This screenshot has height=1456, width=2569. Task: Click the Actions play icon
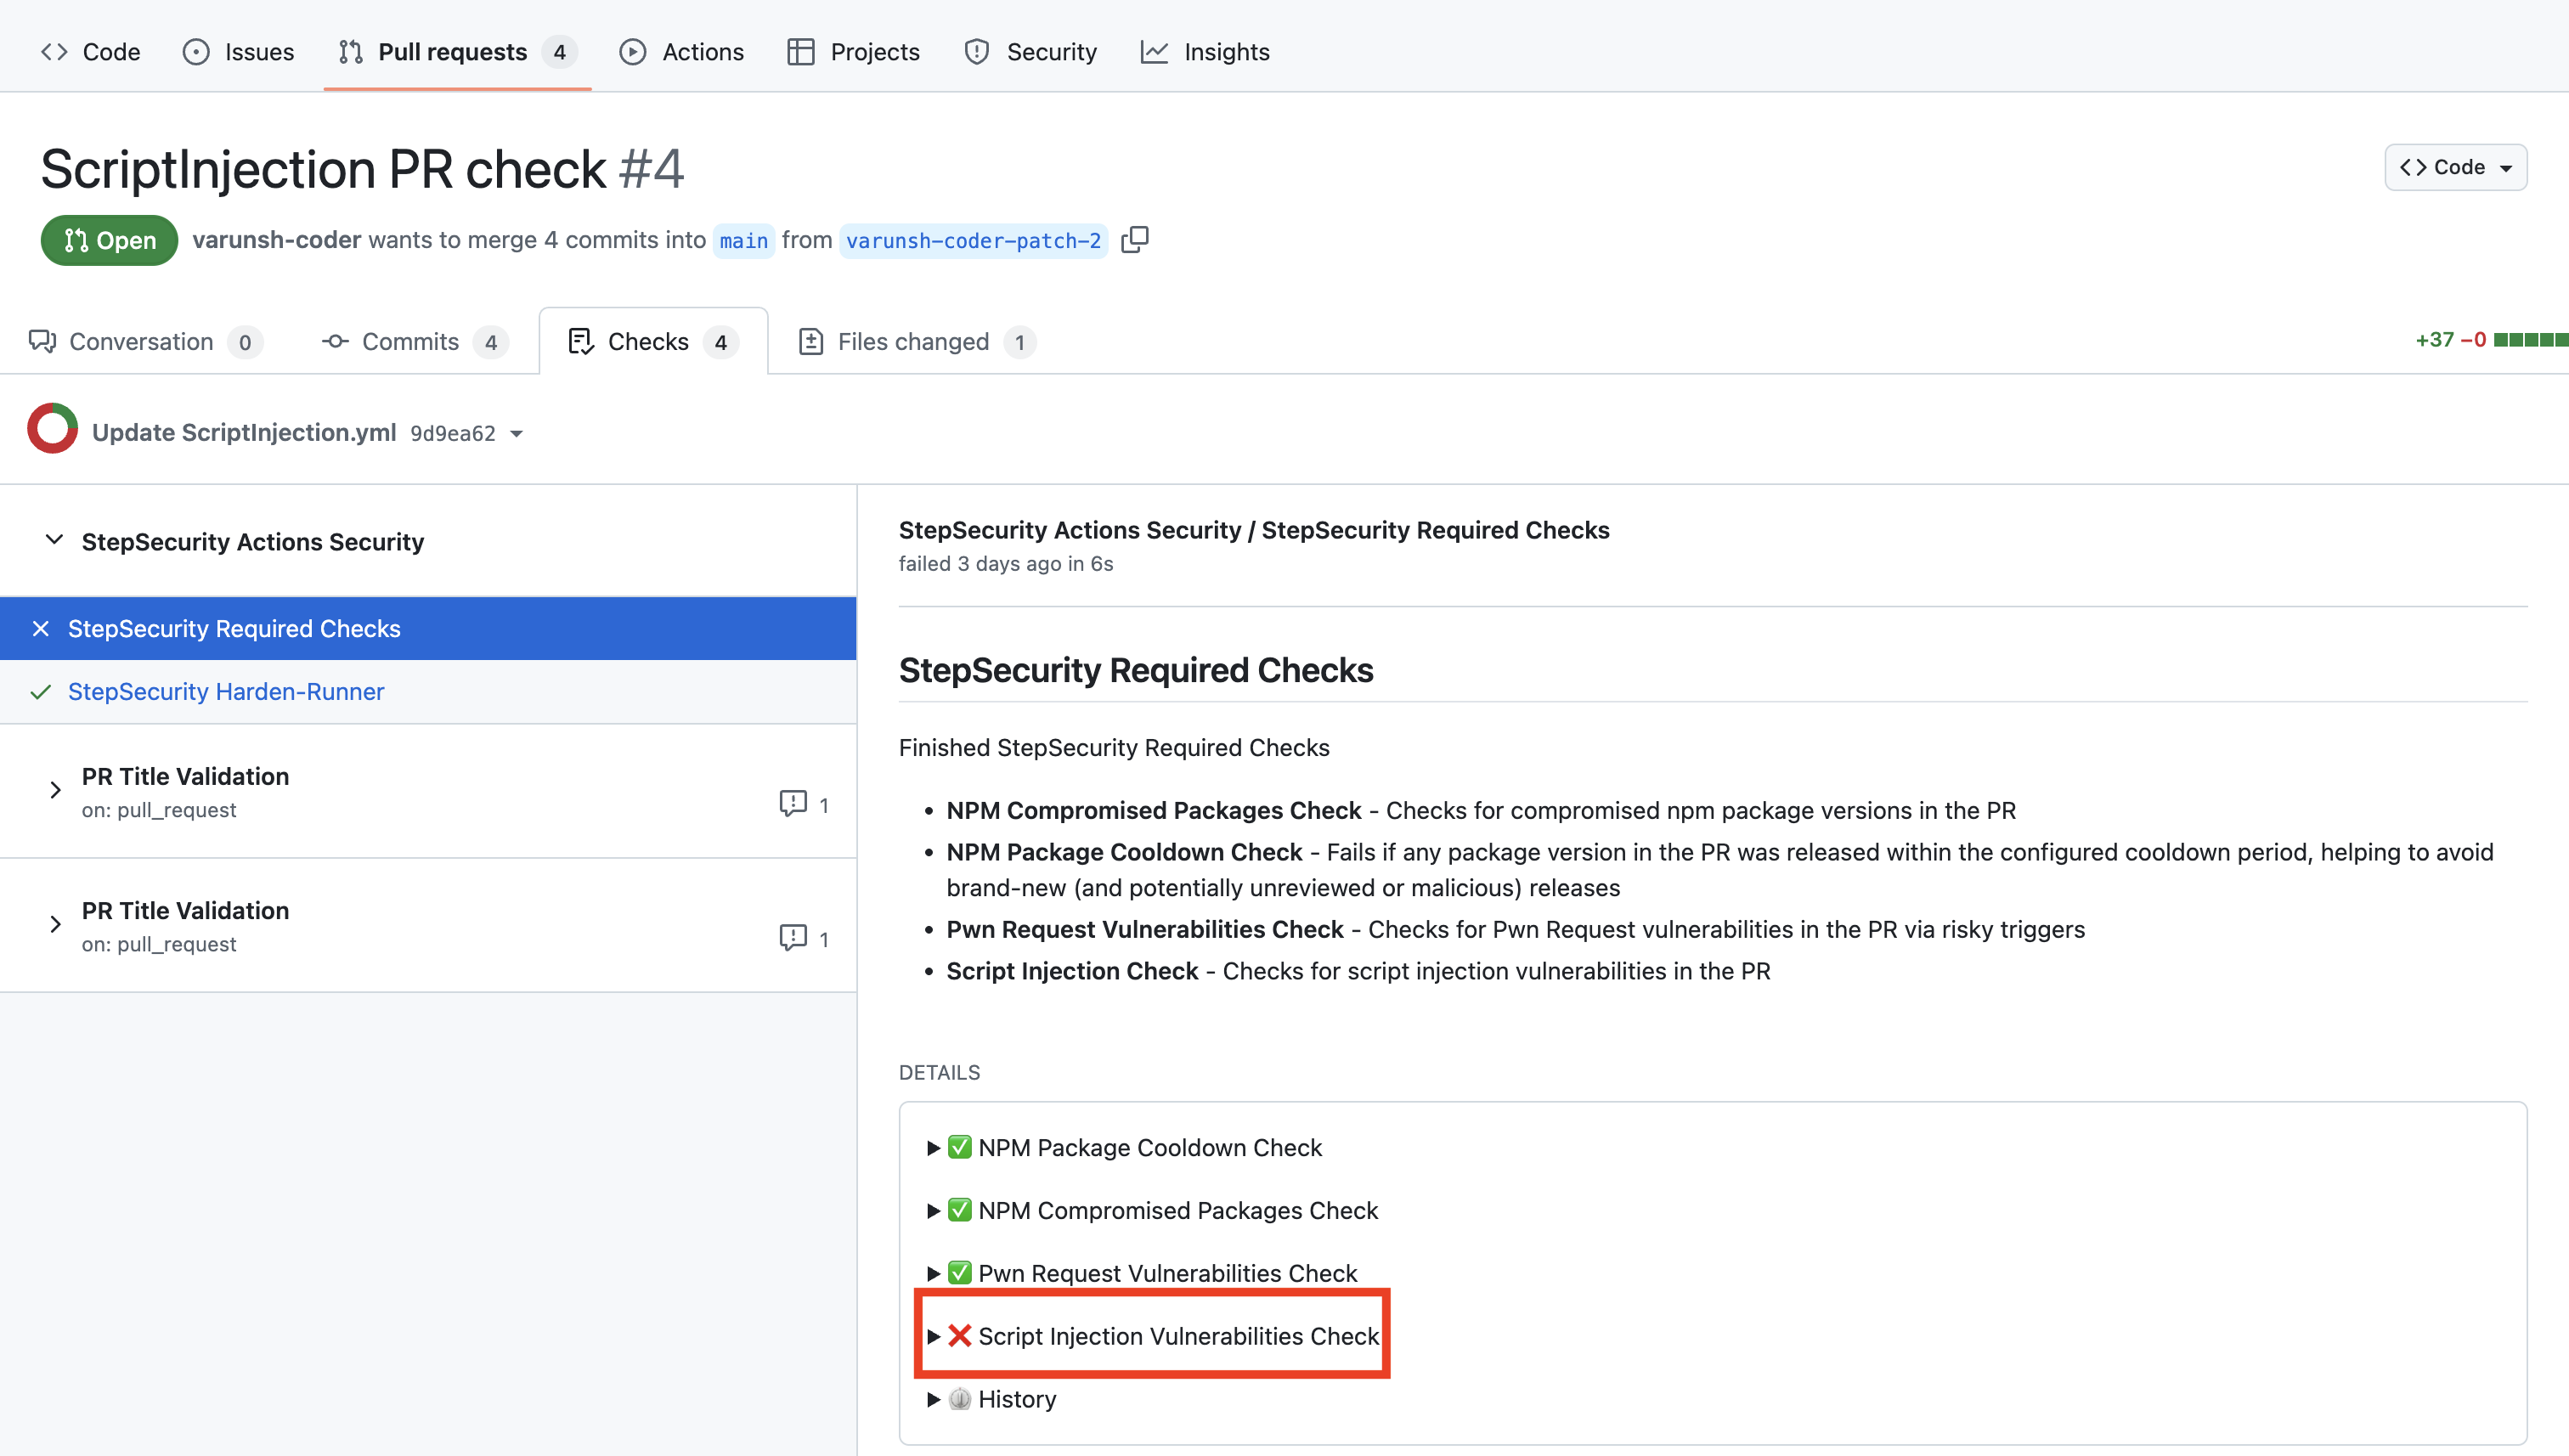tap(632, 52)
